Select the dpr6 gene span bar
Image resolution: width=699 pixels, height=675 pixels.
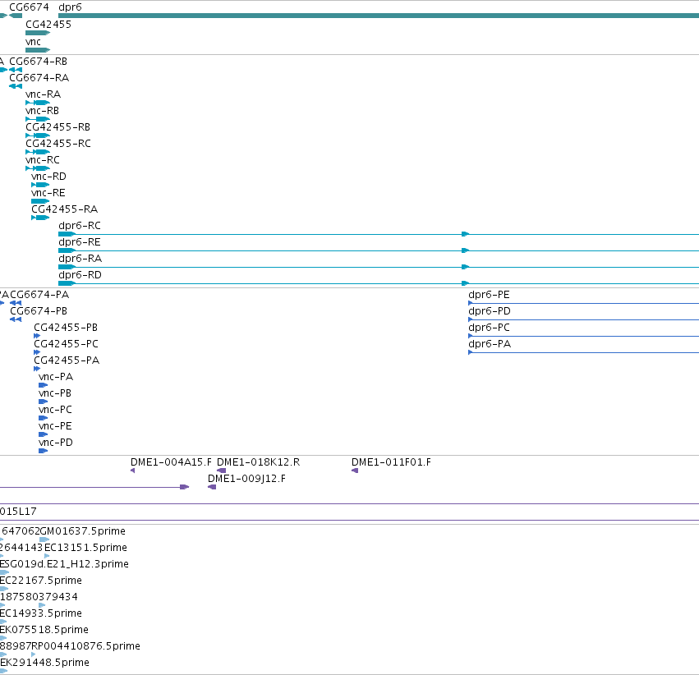point(379,16)
